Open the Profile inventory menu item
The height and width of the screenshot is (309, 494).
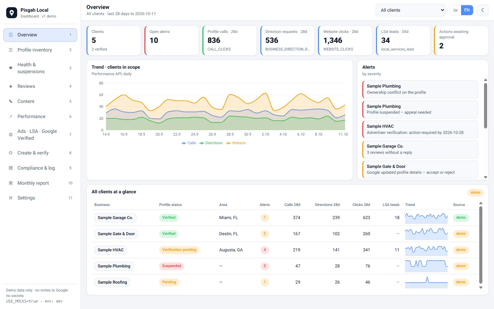(40, 50)
